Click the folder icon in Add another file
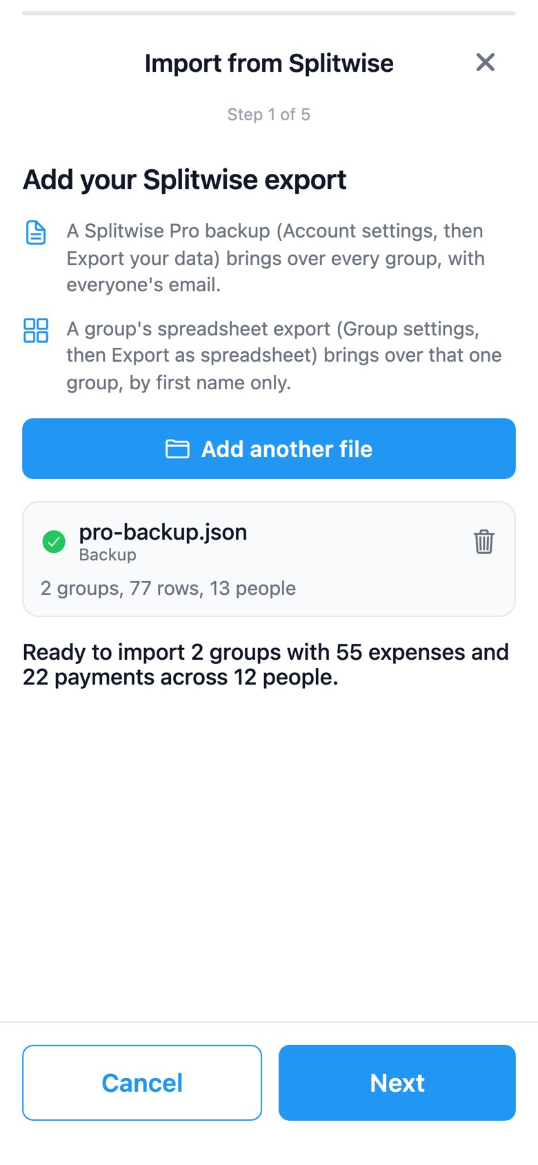538x1165 pixels. [x=177, y=449]
